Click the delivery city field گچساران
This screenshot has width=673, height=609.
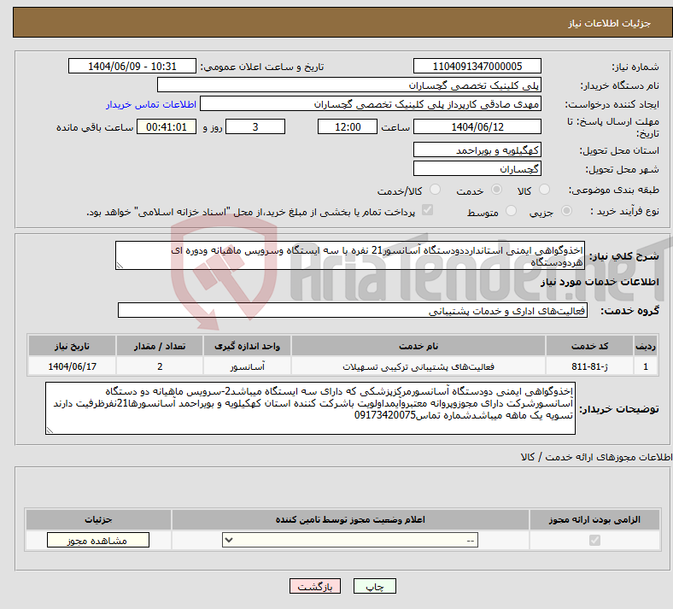pos(477,168)
